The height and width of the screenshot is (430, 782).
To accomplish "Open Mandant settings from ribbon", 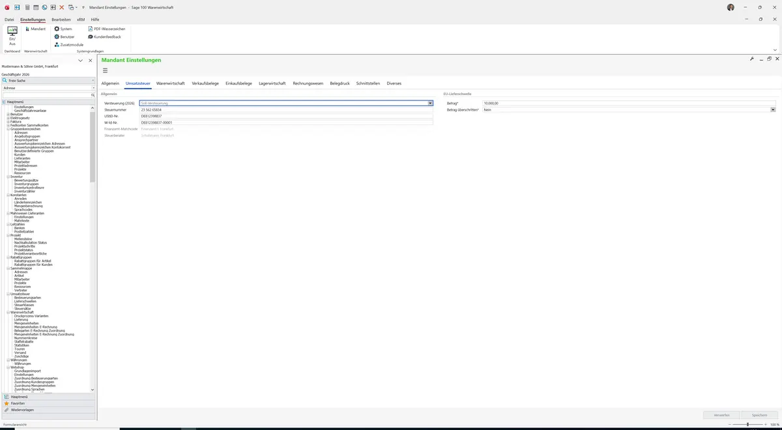I will click(35, 29).
